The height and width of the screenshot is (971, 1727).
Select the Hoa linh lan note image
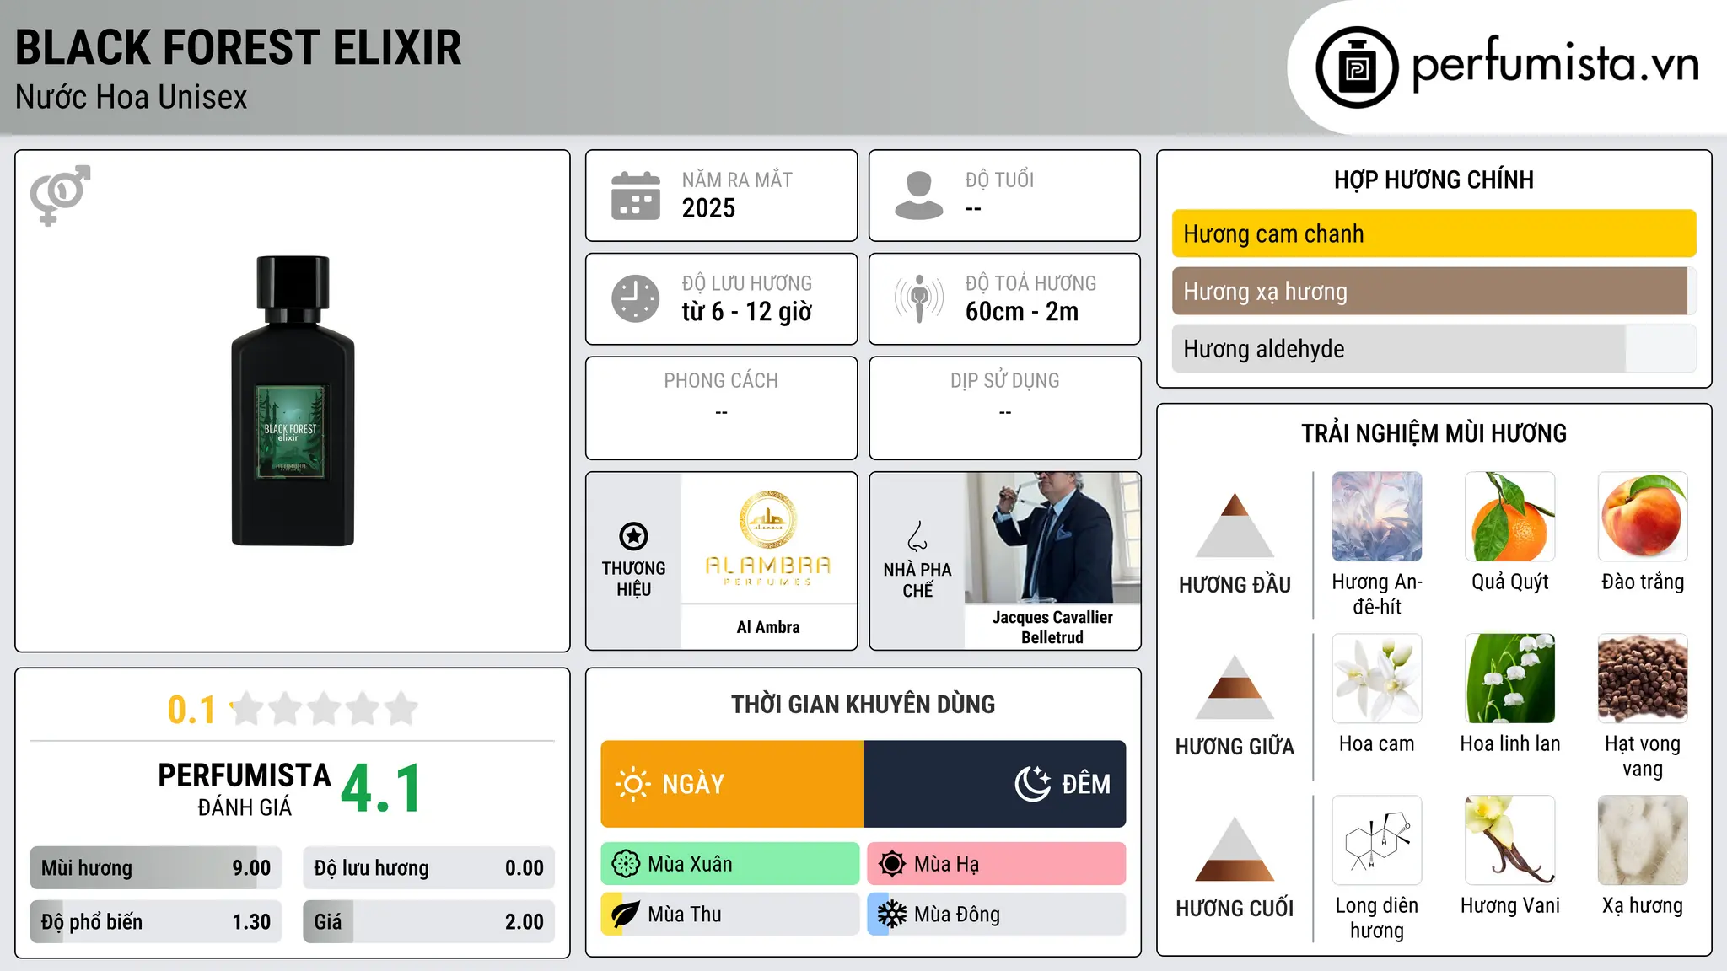[x=1510, y=679]
